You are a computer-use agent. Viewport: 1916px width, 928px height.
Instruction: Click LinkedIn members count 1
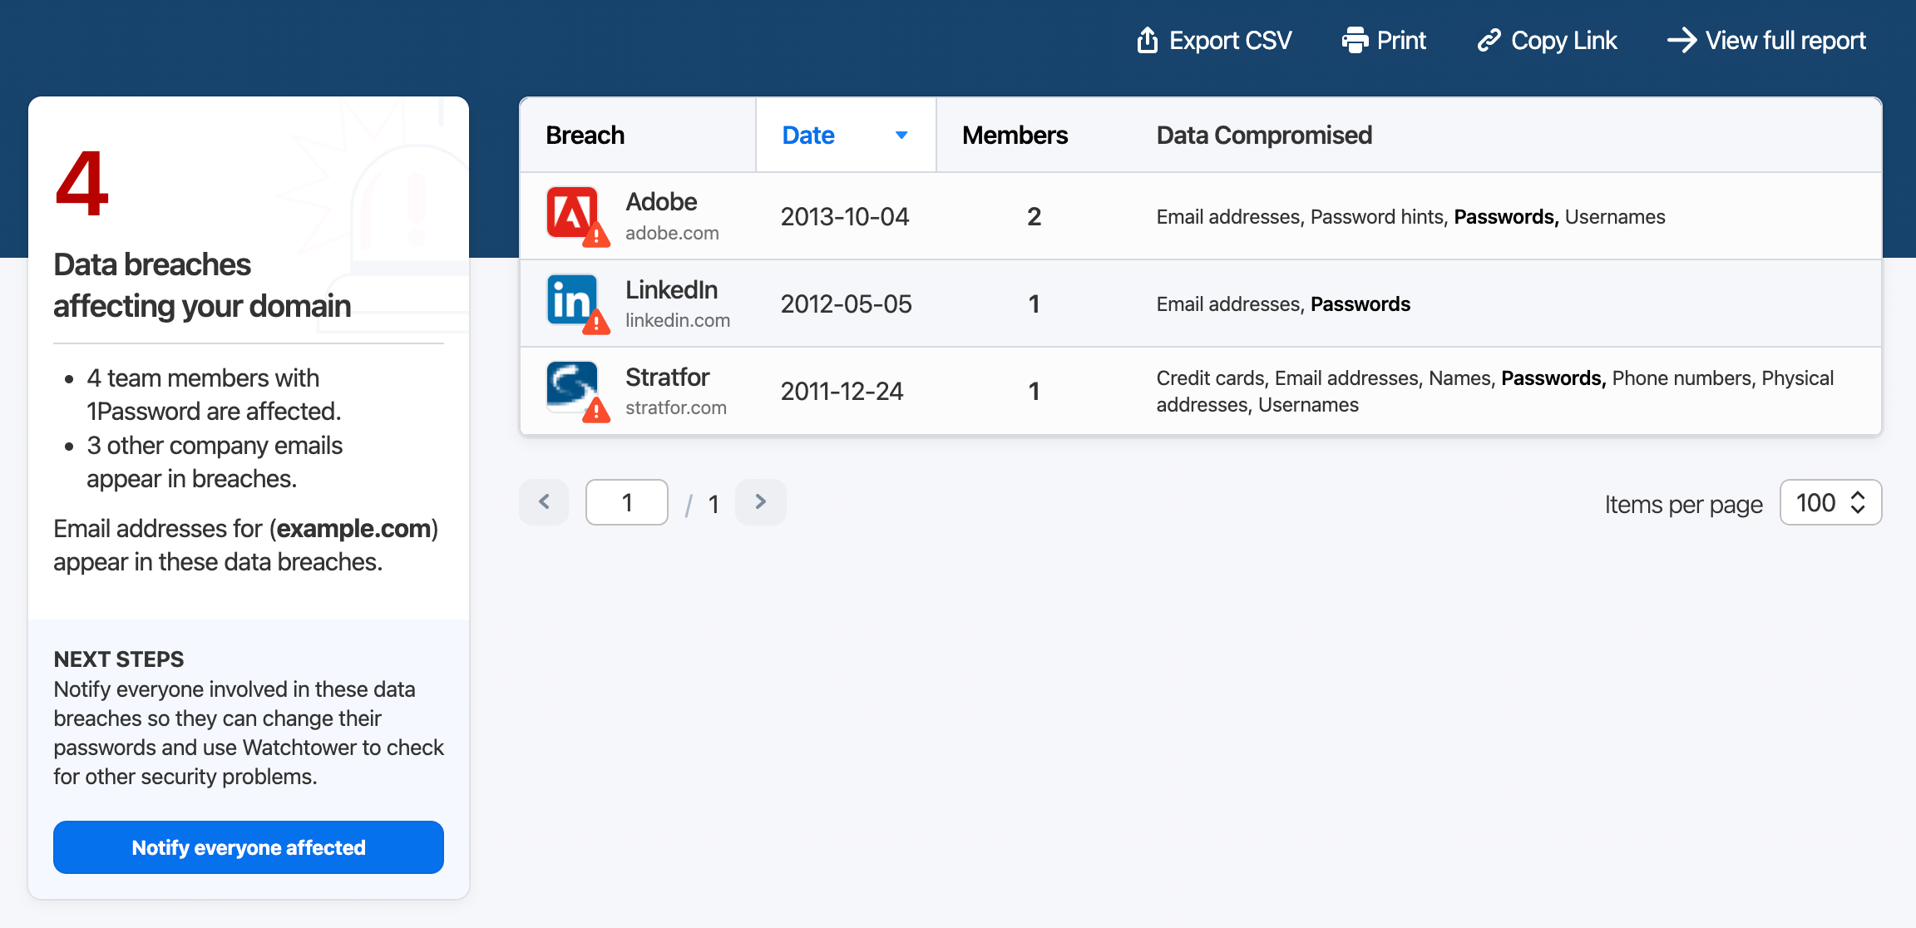1034,304
